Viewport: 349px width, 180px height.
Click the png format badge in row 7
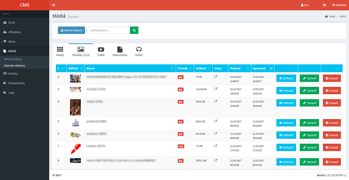(x=181, y=146)
